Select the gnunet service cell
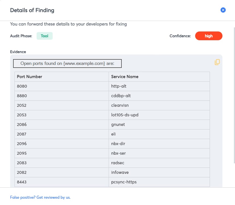 [159, 125]
